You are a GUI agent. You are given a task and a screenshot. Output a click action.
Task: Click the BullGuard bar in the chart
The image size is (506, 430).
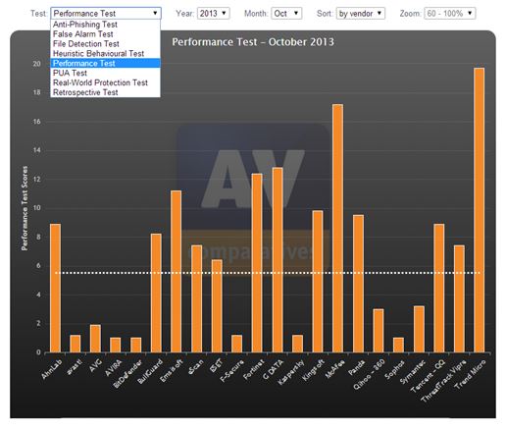pos(156,294)
